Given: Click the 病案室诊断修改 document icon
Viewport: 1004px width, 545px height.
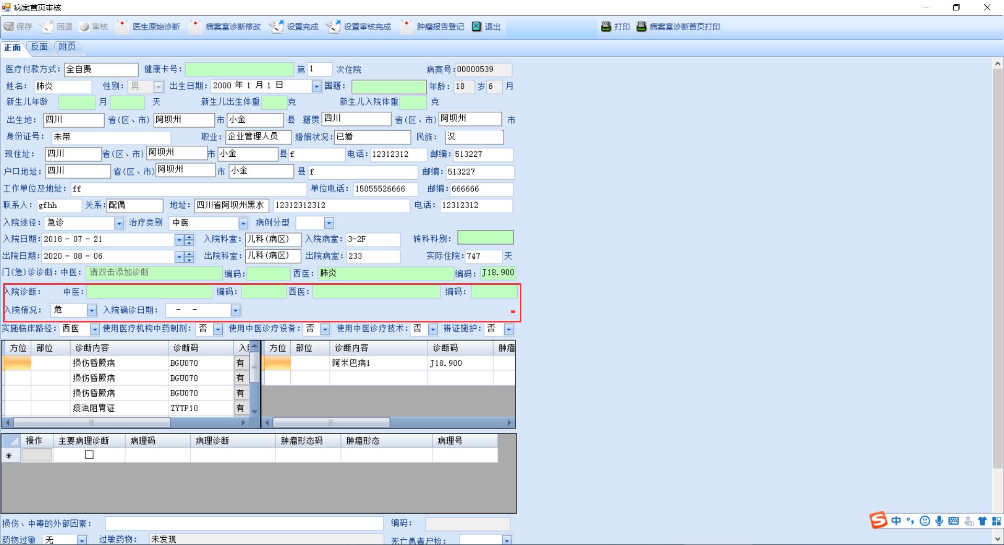Looking at the screenshot, I should 195,27.
